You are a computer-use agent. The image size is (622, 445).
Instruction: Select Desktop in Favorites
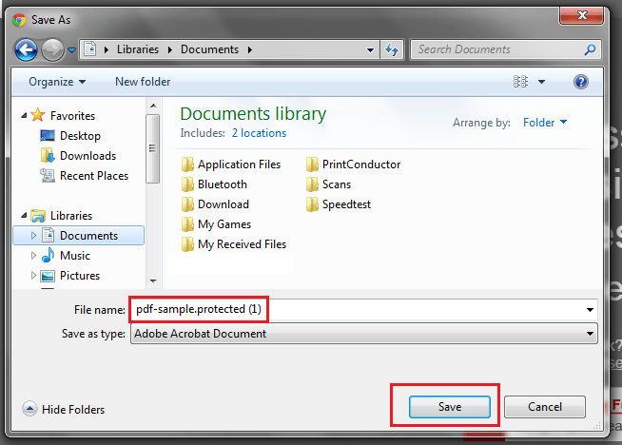[x=80, y=136]
